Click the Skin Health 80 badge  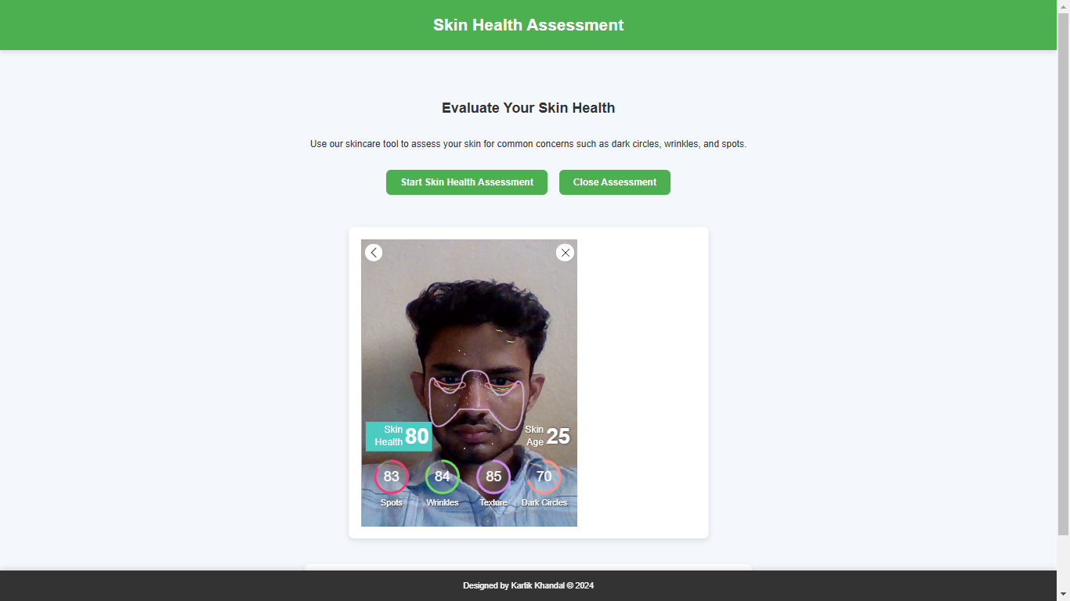(399, 436)
